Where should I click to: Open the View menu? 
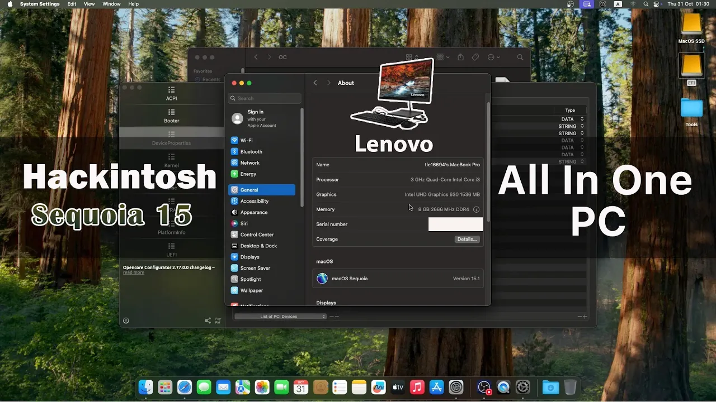(89, 4)
